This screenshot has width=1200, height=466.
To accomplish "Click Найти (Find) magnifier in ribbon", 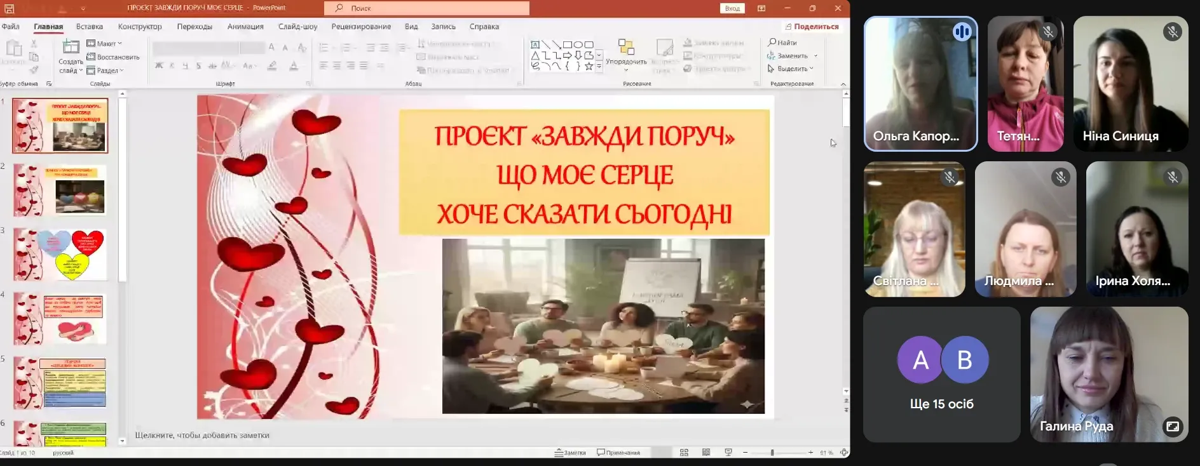I will [x=773, y=43].
